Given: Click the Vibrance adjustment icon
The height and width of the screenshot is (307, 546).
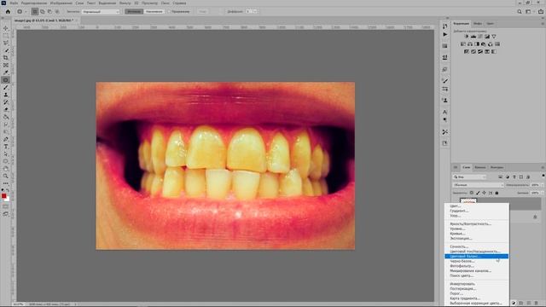Looking at the screenshot, I should [494, 36].
